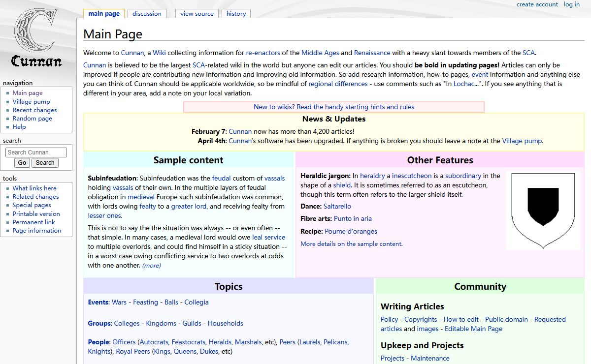591x364 pixels.
Task: Open the Middle Ages link
Action: (320, 53)
